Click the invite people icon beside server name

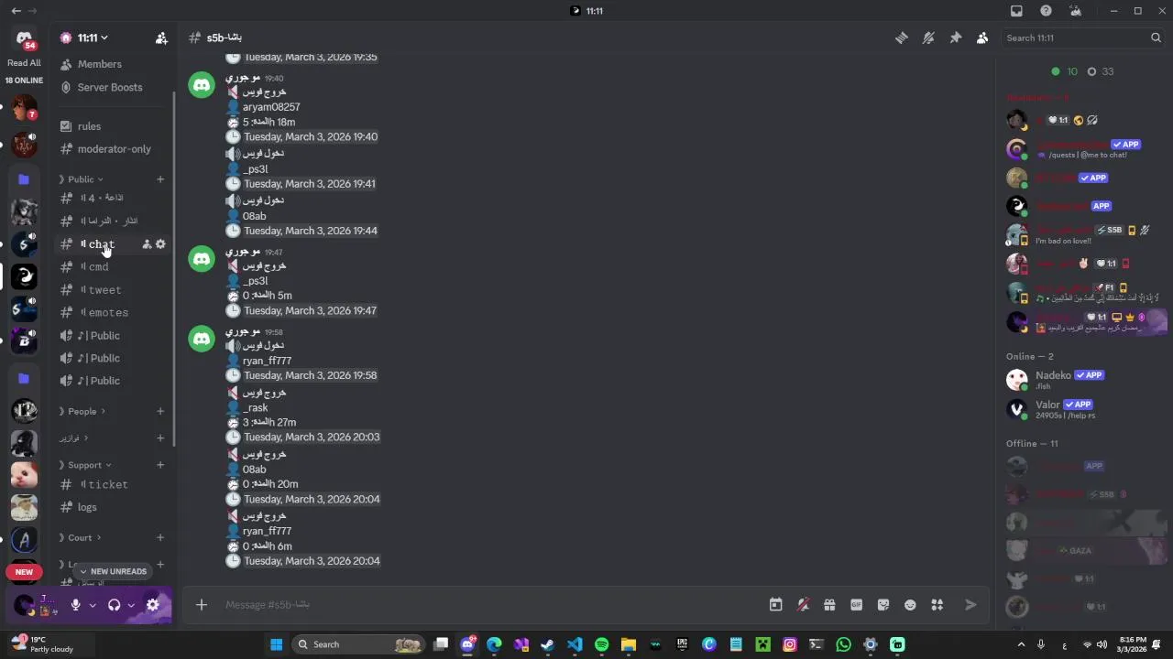[161, 38]
